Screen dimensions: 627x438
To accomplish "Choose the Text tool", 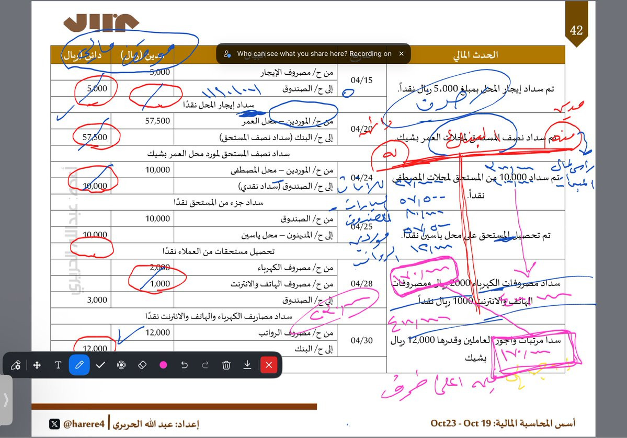I will pyautogui.click(x=58, y=365).
